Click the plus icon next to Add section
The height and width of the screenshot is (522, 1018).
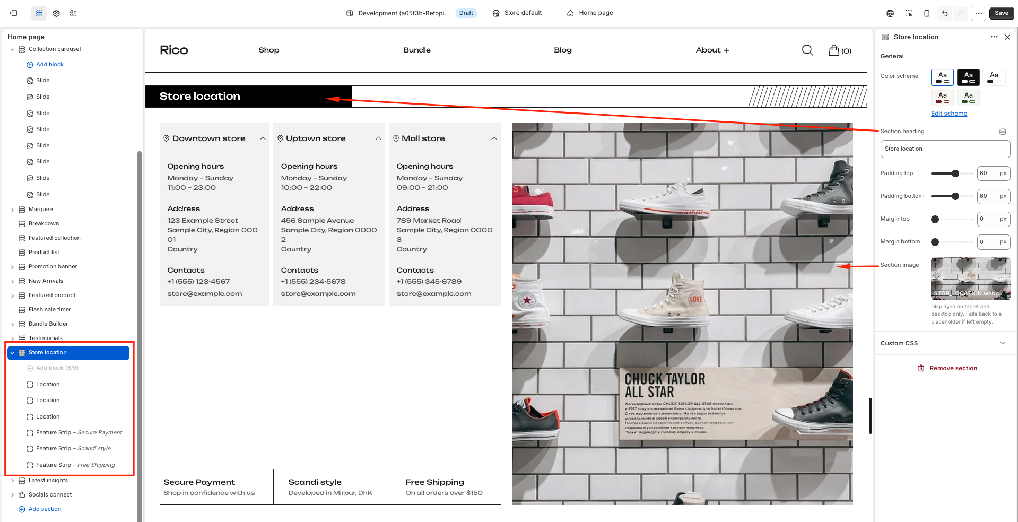tap(22, 509)
